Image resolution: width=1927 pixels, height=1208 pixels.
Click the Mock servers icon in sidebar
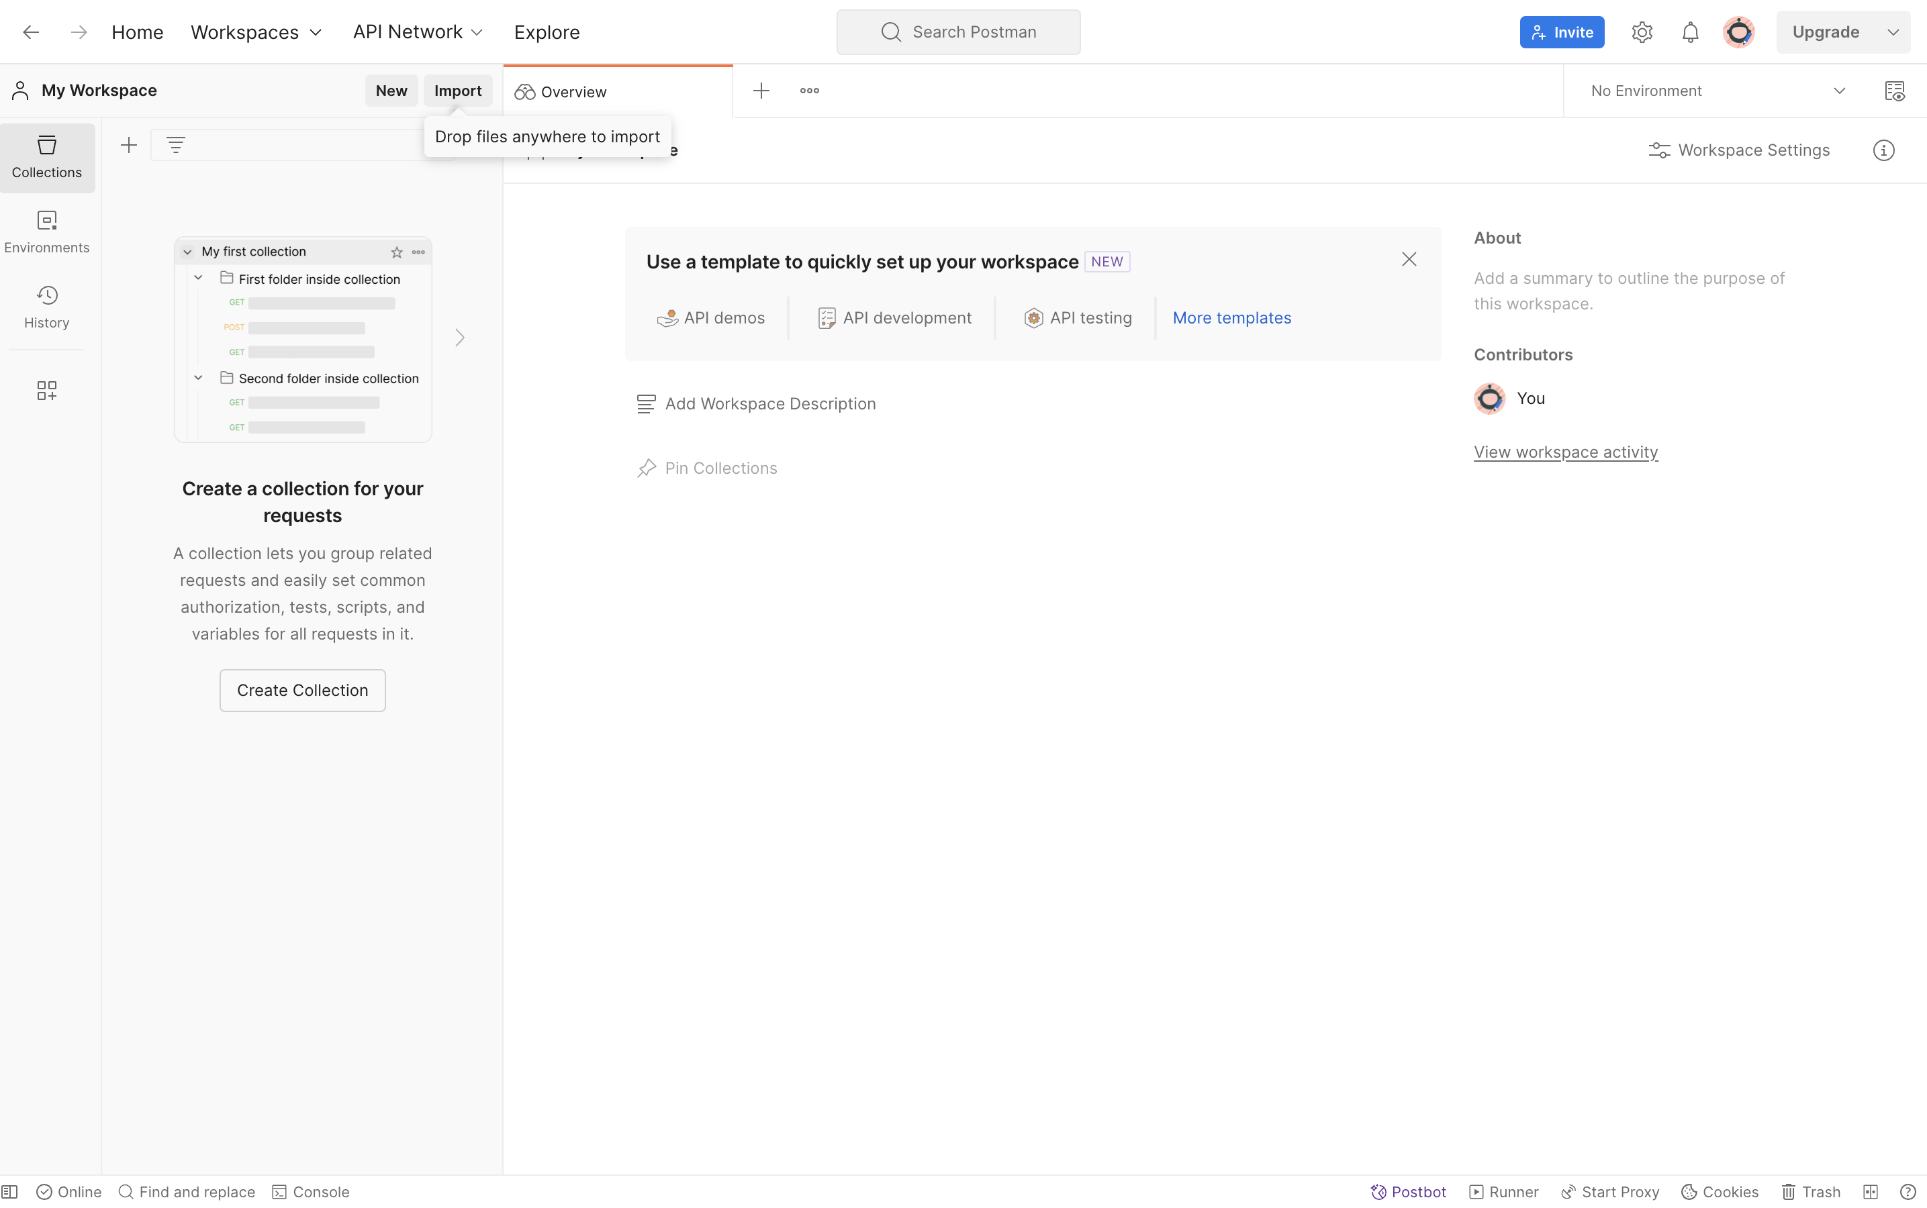click(46, 391)
